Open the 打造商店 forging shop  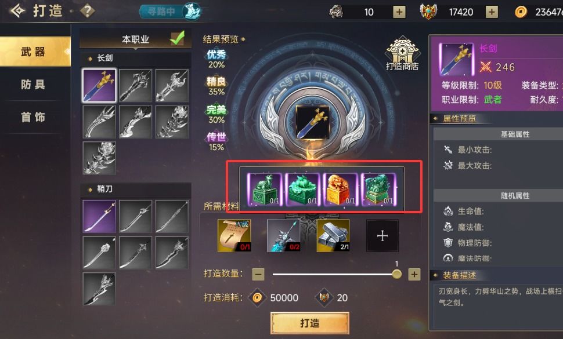[402, 54]
